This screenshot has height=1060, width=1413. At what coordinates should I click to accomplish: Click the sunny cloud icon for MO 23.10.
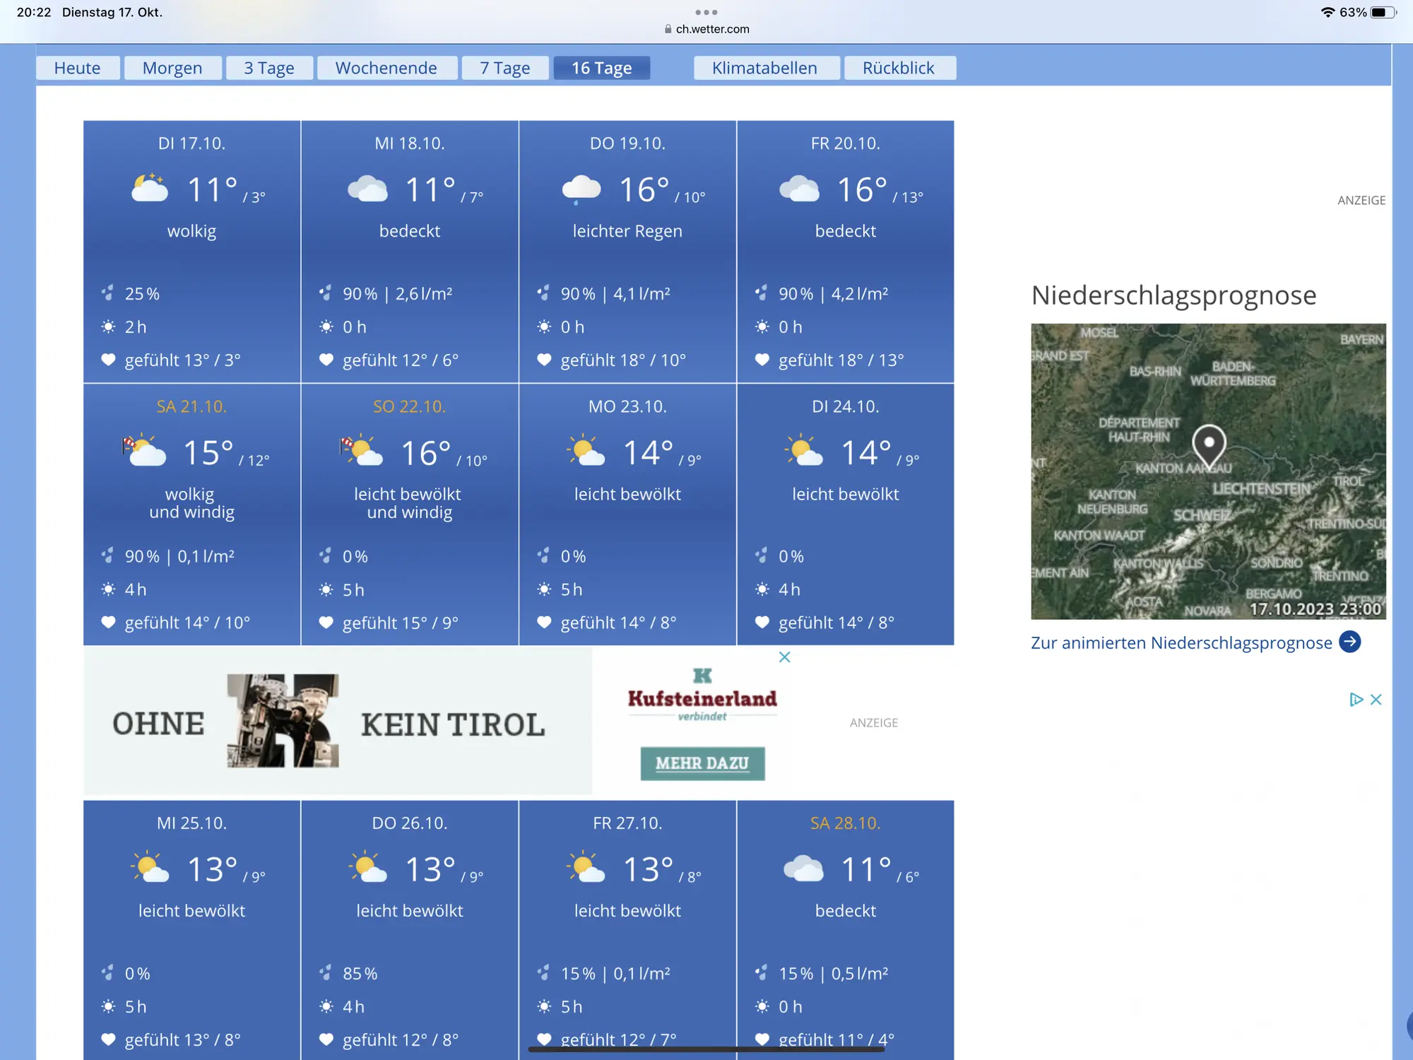(x=586, y=451)
